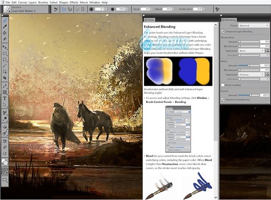271x200 pixels.
Task: Select the Selection Adjuster tool
Action: pos(5,72)
